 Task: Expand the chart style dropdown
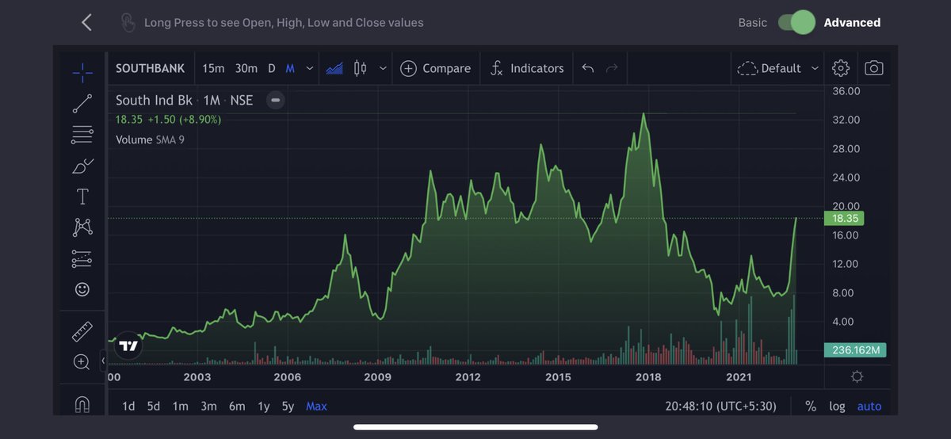click(383, 68)
